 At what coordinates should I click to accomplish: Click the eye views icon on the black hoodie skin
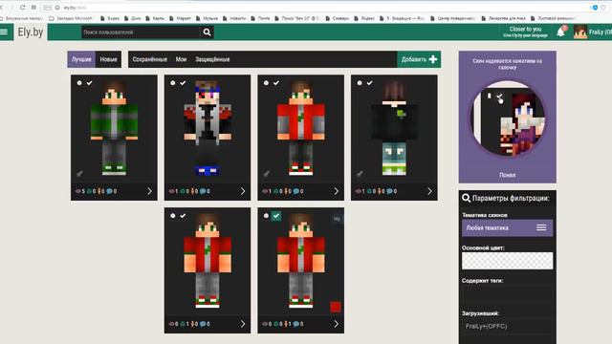(358, 191)
